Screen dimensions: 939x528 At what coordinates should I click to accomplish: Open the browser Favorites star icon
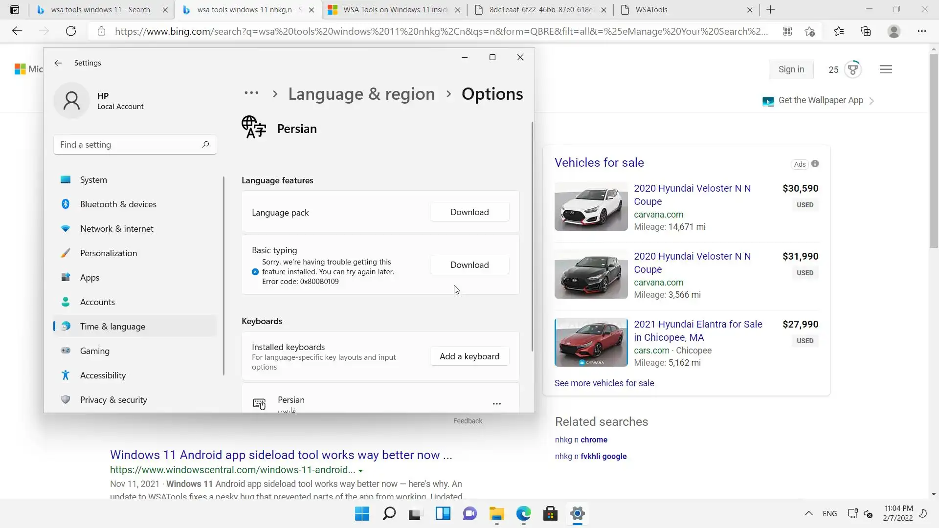[839, 31]
